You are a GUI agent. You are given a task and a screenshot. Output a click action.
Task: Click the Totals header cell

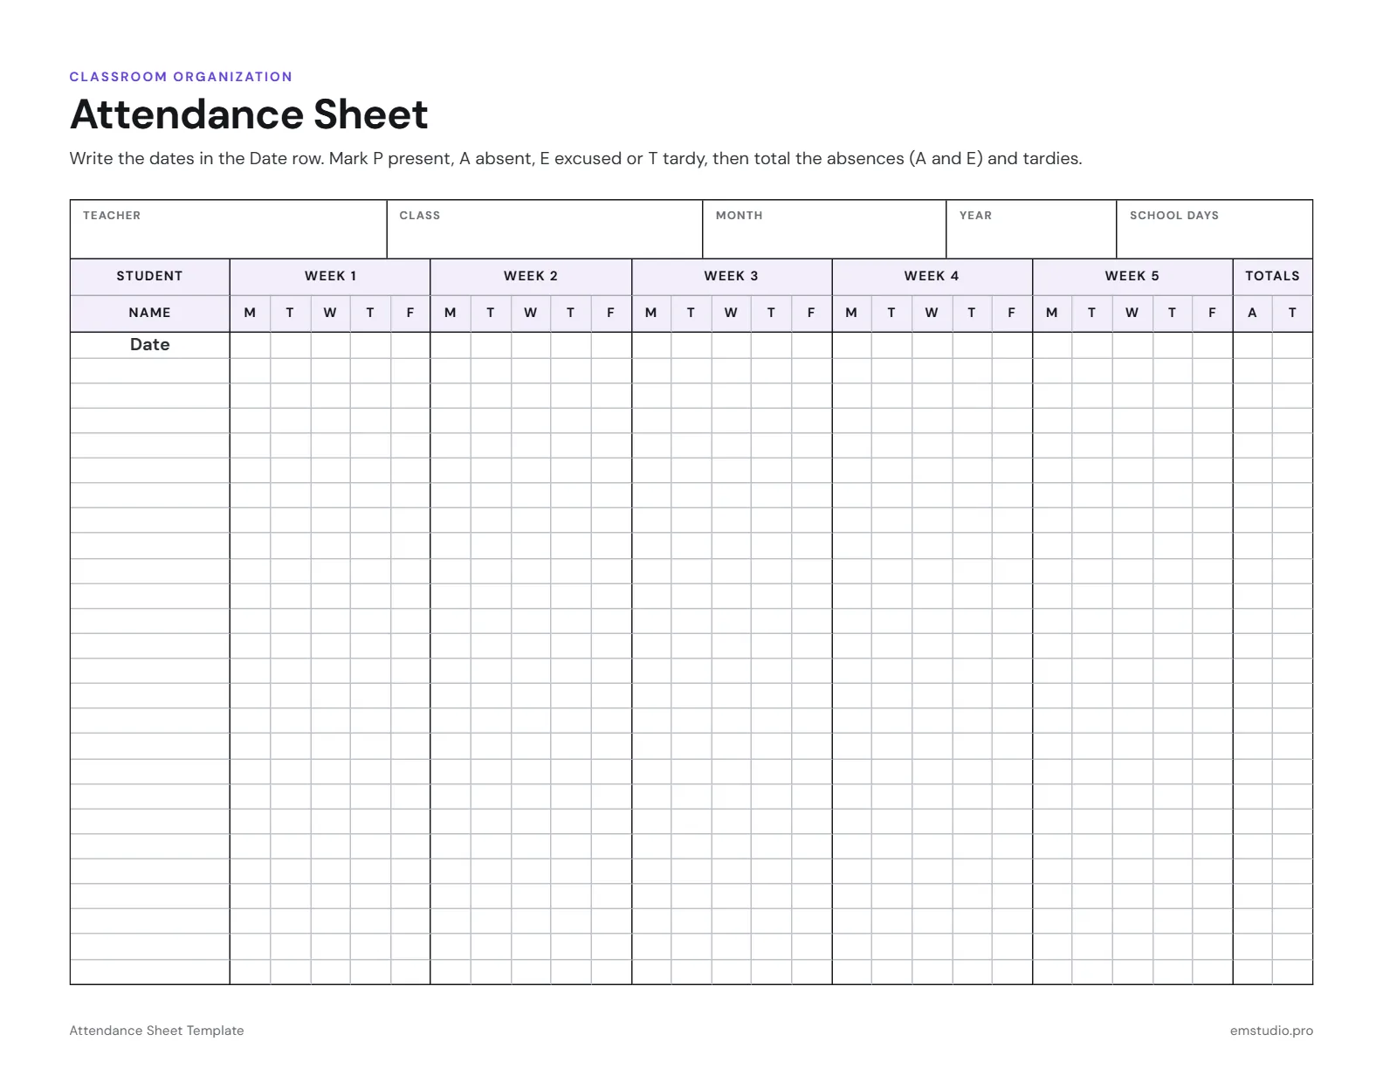[x=1273, y=277]
